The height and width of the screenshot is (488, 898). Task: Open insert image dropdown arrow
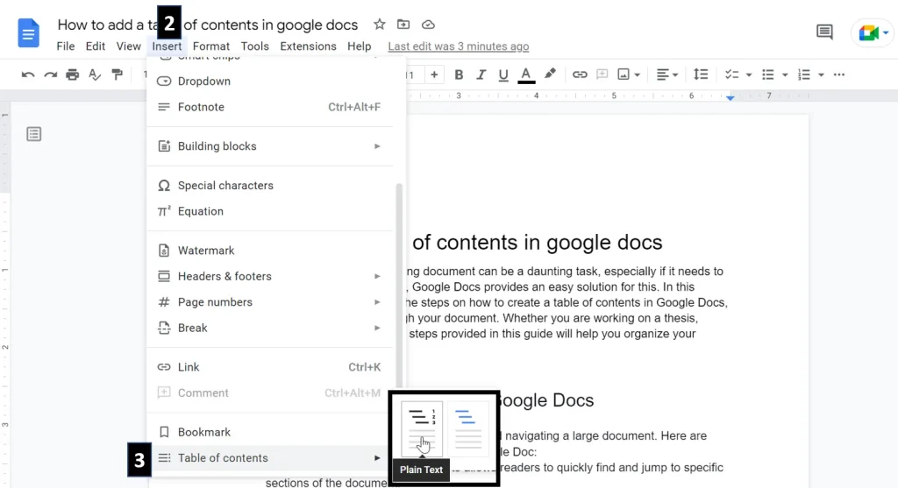tap(637, 75)
